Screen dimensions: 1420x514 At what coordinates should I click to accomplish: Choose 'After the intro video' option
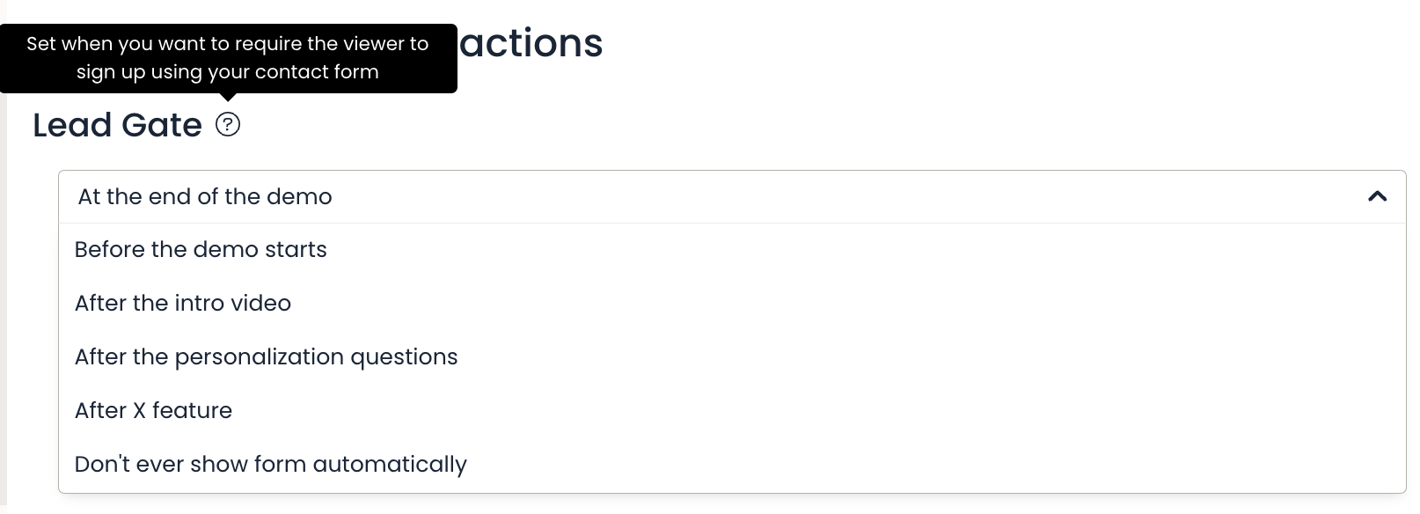coord(732,304)
